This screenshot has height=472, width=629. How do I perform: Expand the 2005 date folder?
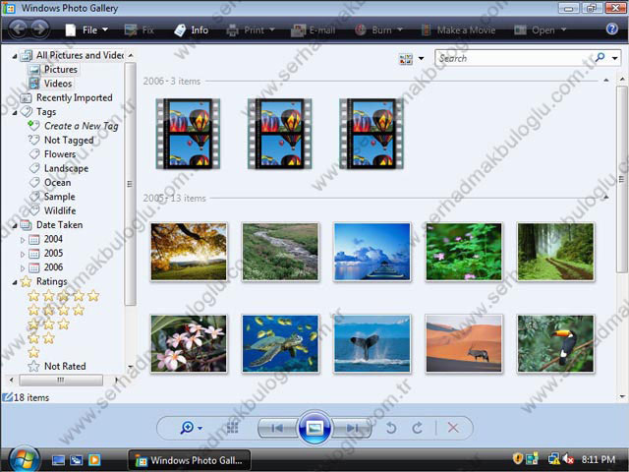24,253
